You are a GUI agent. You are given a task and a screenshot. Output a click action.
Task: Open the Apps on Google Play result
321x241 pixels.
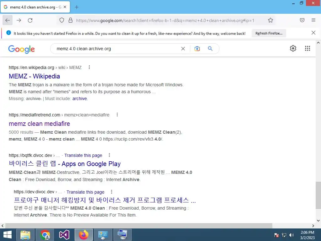tap(65, 164)
